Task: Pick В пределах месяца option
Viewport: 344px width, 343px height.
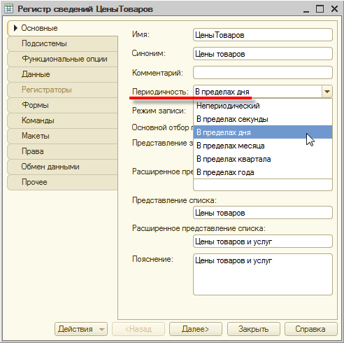Action: click(263, 146)
